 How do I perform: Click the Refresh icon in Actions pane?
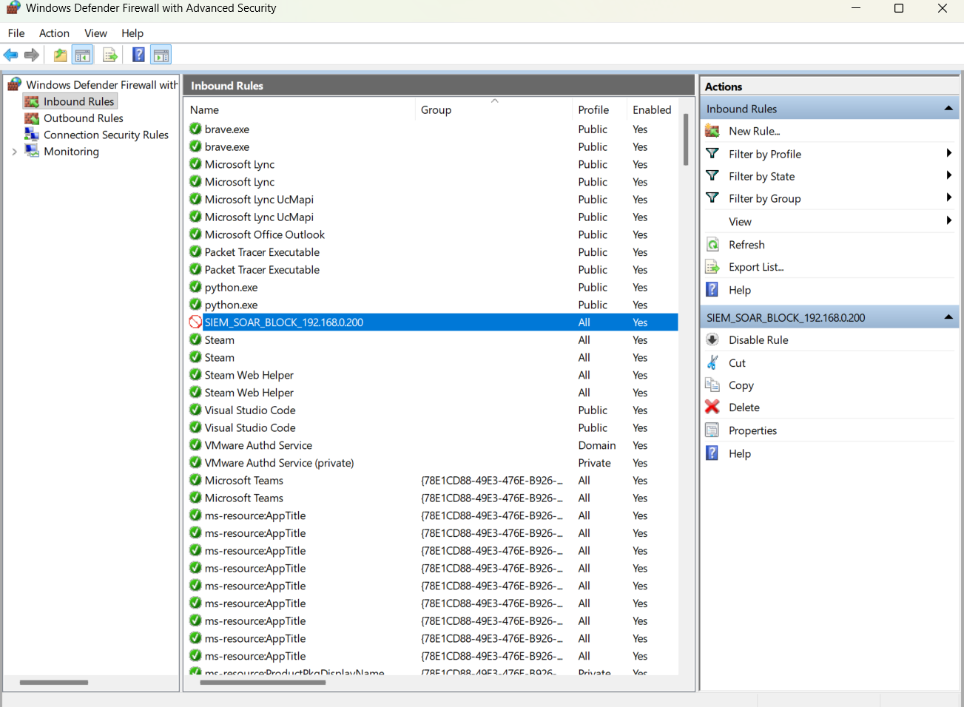tap(712, 245)
